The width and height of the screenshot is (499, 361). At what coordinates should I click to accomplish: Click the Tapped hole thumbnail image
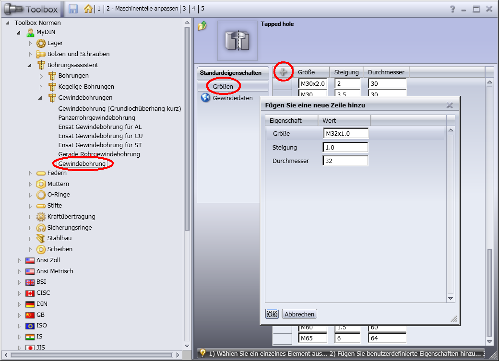pos(237,41)
